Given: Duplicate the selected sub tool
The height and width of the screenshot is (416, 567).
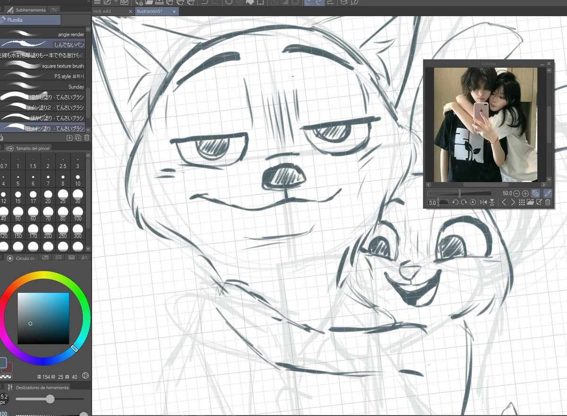Looking at the screenshot, I should point(78,138).
